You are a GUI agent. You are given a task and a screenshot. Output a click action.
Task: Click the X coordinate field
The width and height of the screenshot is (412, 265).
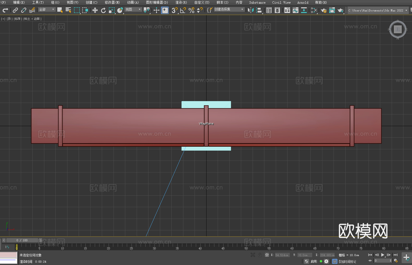282,255
